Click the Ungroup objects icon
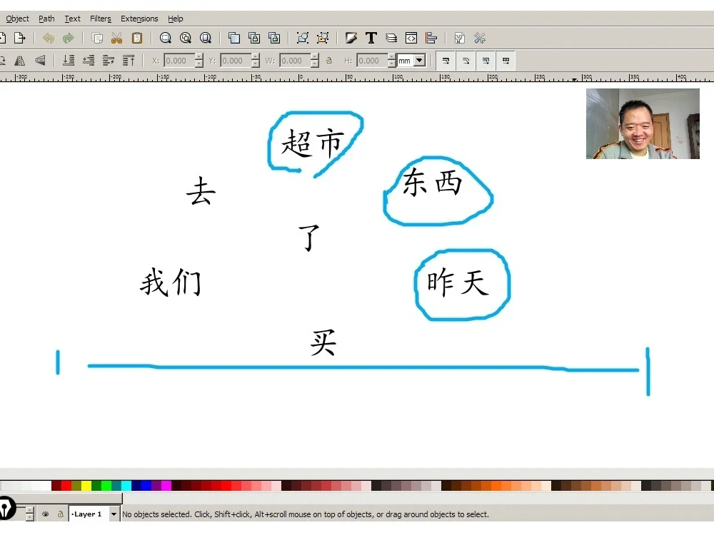 tap(323, 38)
